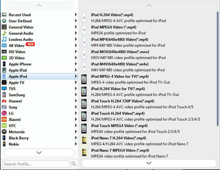The image size is (220, 170).
Task: Click the HTC logo icon
Action: 4,125
